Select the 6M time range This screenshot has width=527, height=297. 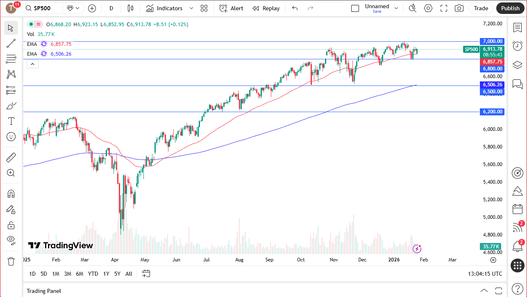tap(80, 274)
